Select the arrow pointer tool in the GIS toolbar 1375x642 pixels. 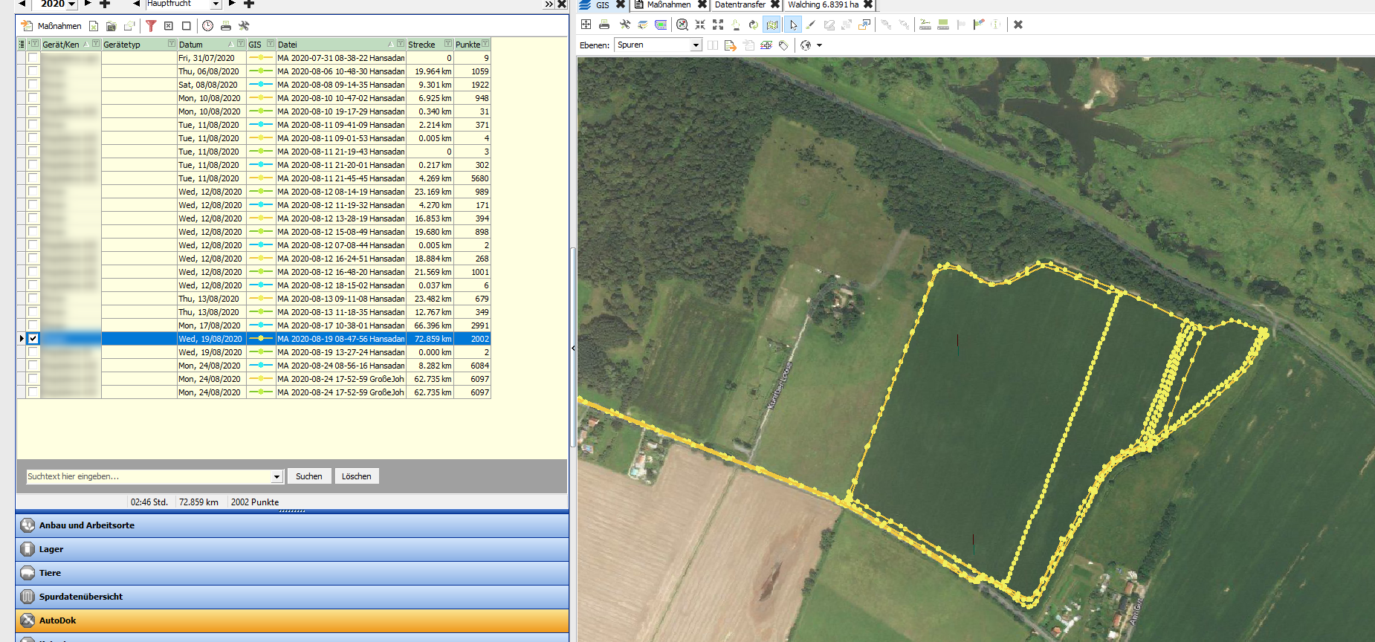[x=793, y=25]
